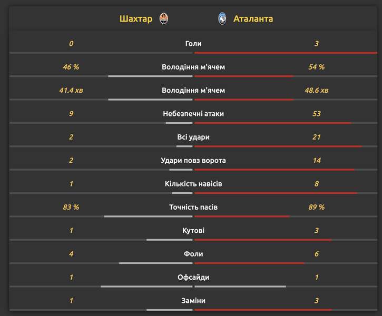Viewport: 382px width, 316px height.
Task: Select the Кількість навісів label
Action: (193, 184)
